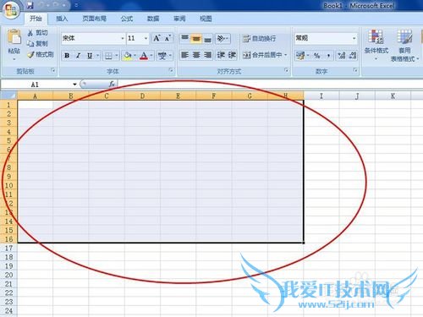The width and height of the screenshot is (423, 317).
Task: Increase decimal places
Action: point(342,56)
